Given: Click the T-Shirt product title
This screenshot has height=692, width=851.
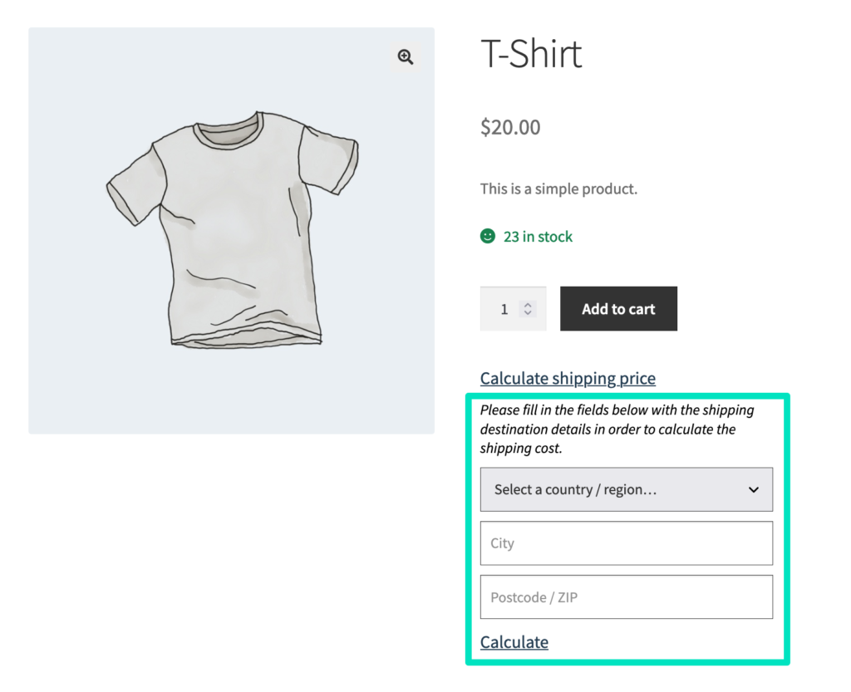Looking at the screenshot, I should (531, 55).
